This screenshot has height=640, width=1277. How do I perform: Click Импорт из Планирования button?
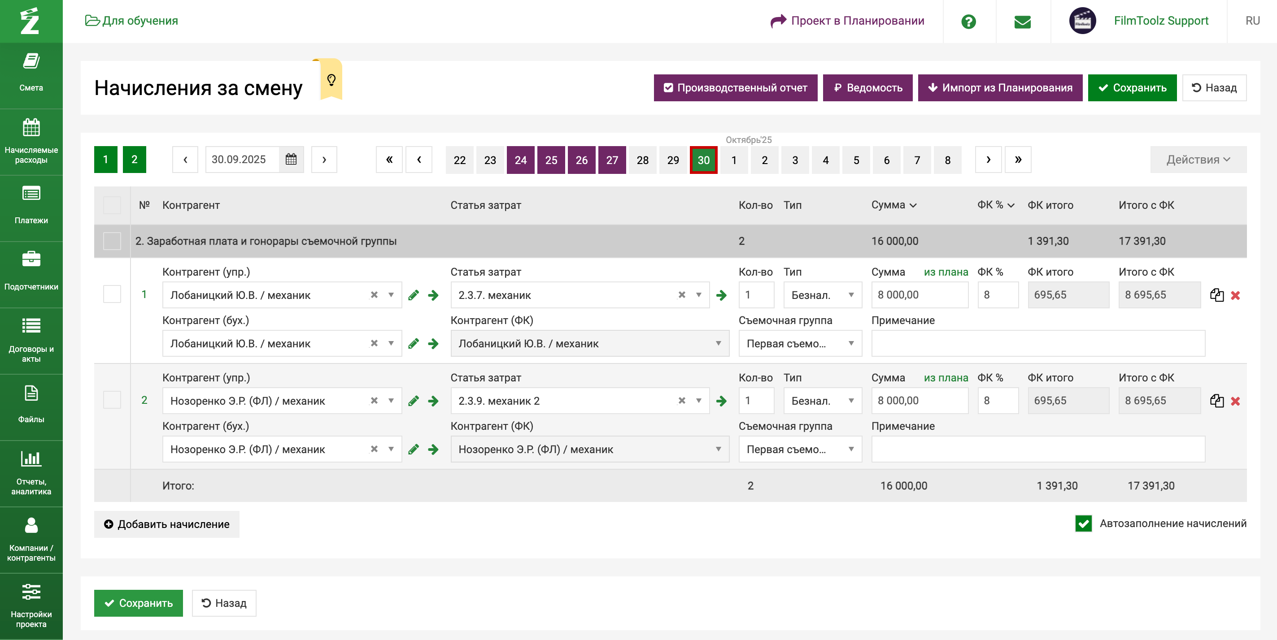point(999,88)
